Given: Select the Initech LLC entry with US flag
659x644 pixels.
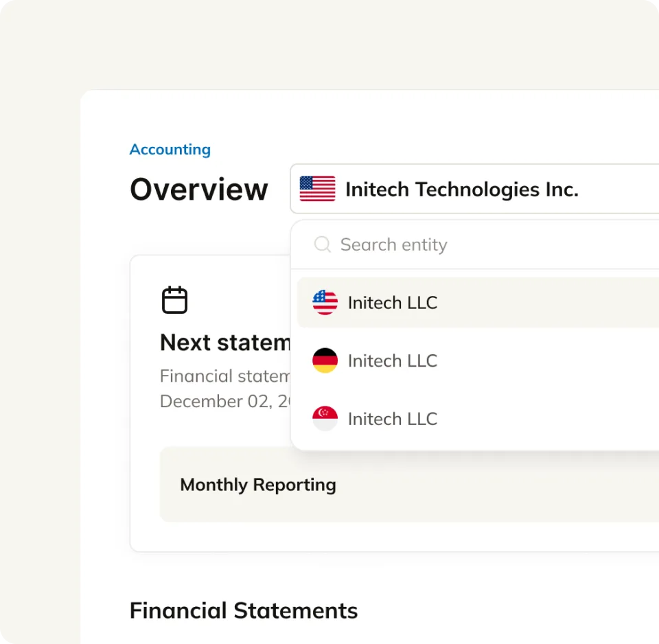Looking at the screenshot, I should [393, 303].
